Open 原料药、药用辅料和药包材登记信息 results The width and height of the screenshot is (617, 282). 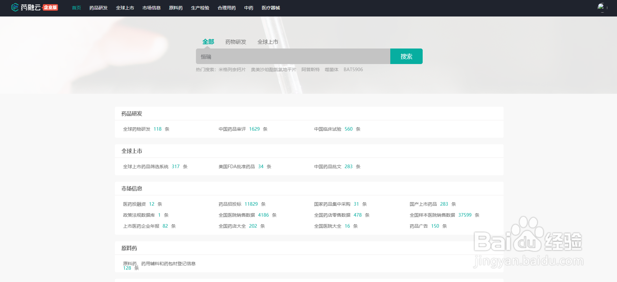pos(159,266)
